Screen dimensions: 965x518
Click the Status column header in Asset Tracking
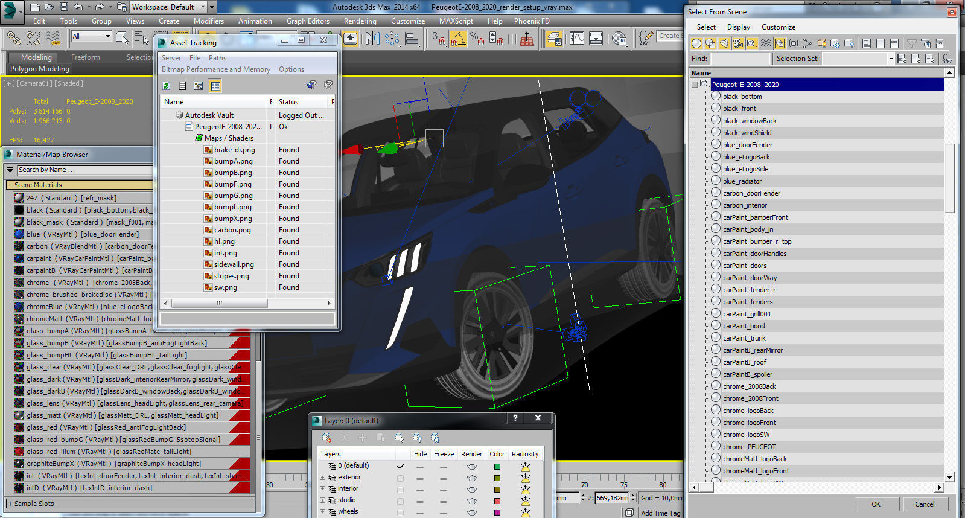[x=302, y=102]
